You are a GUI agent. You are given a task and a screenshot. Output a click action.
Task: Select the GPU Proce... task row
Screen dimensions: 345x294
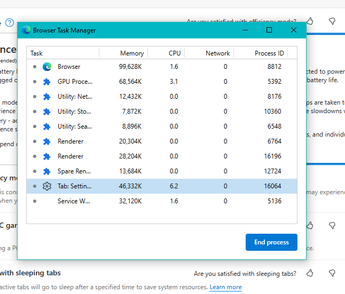coord(162,82)
